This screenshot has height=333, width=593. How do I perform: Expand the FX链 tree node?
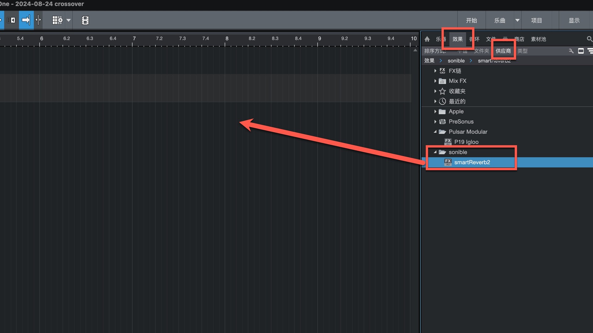click(x=435, y=71)
